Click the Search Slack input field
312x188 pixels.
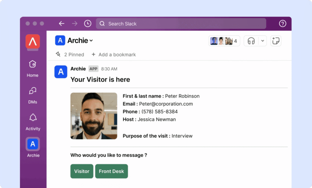[x=181, y=23]
